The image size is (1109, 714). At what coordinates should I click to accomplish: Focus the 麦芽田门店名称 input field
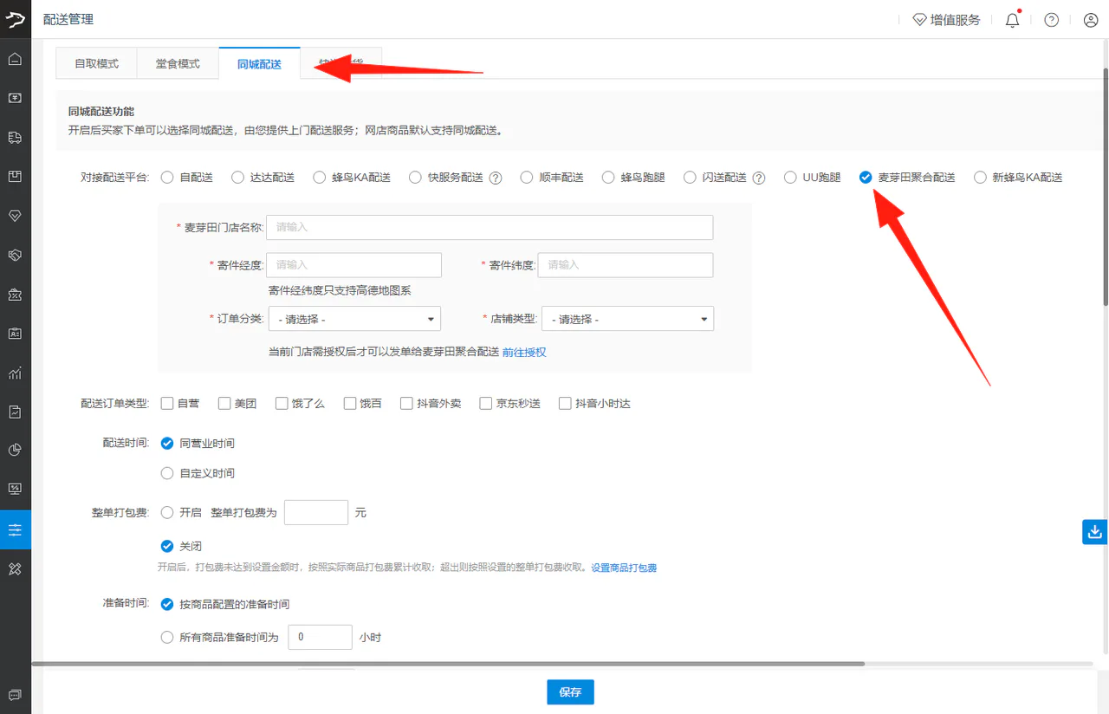pyautogui.click(x=490, y=227)
